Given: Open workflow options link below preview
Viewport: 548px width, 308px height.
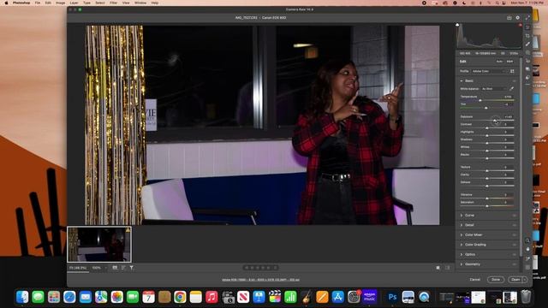Looking at the screenshot, I should point(260,280).
